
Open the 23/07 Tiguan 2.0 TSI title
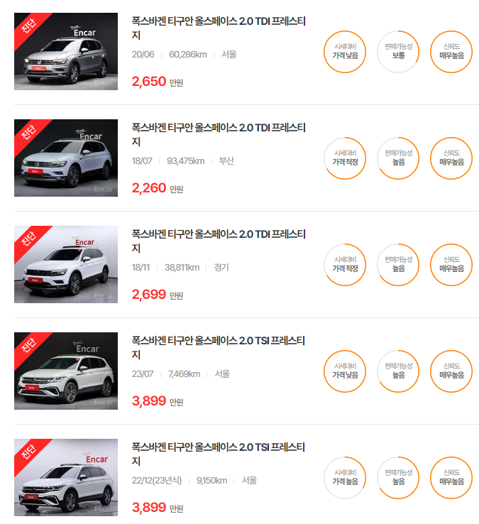[x=218, y=347]
